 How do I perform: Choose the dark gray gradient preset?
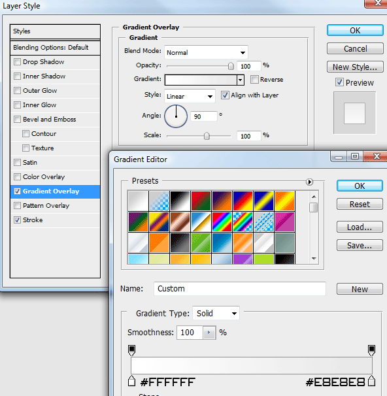pos(180,242)
